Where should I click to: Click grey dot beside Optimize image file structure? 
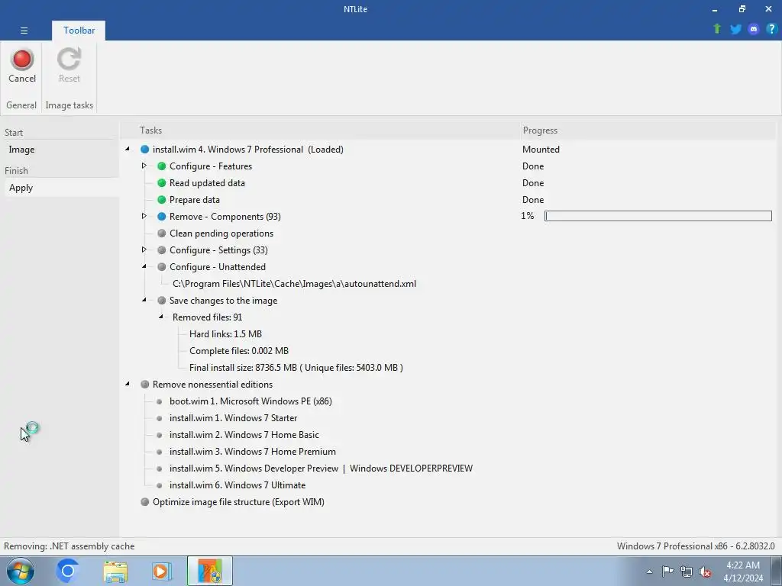(144, 502)
